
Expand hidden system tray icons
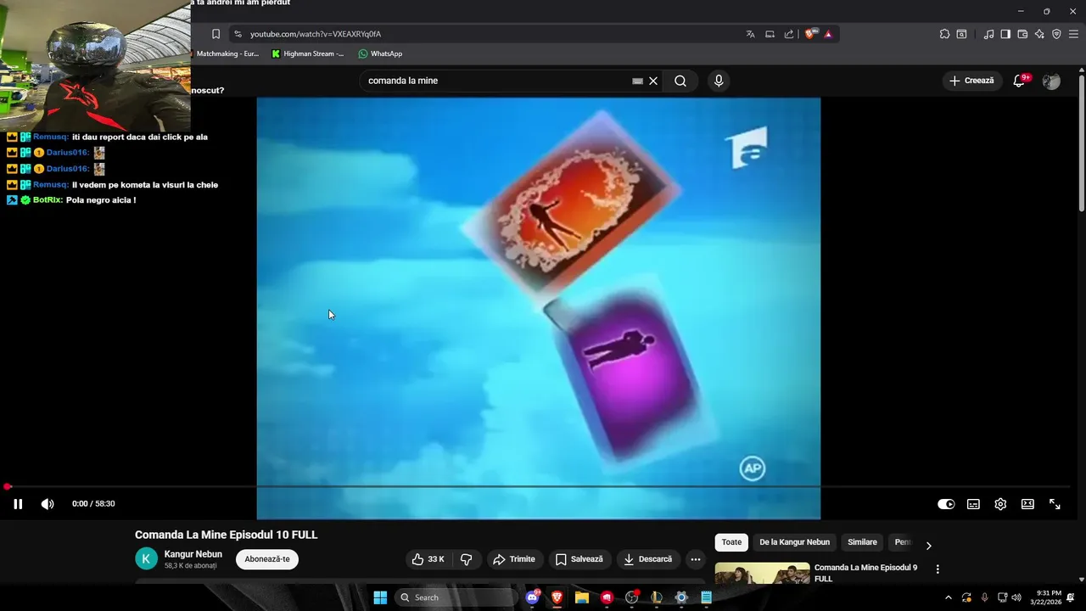[x=949, y=597]
